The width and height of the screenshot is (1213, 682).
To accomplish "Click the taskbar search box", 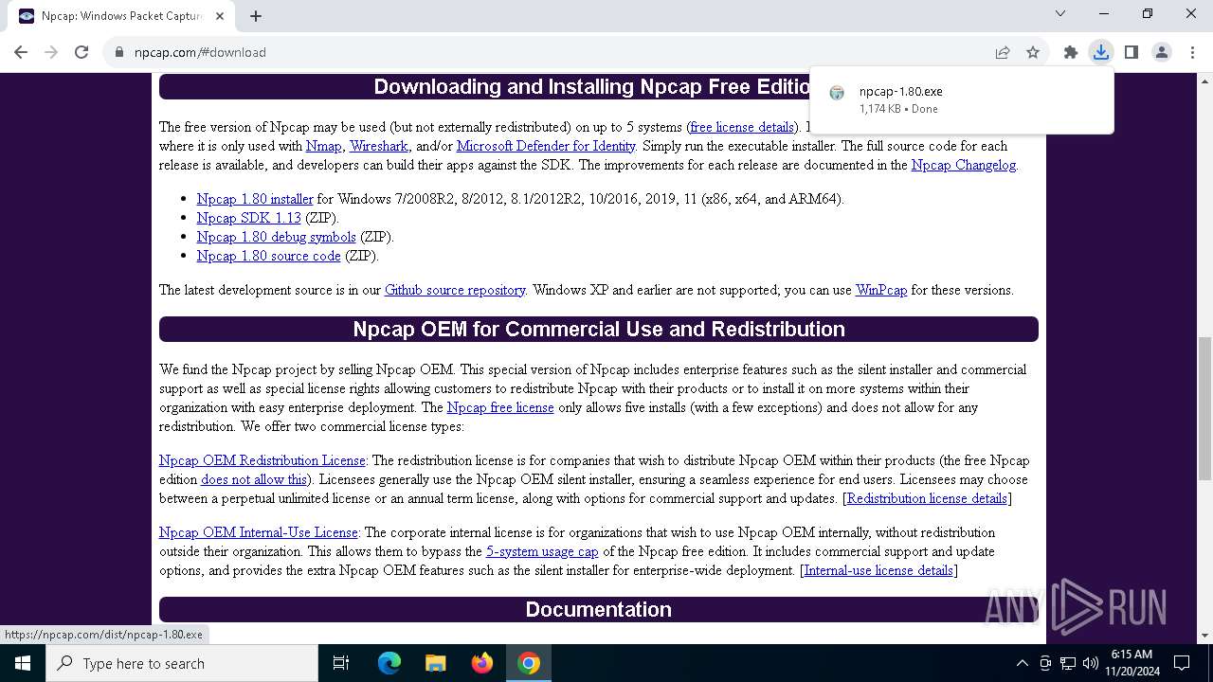I will (182, 663).
